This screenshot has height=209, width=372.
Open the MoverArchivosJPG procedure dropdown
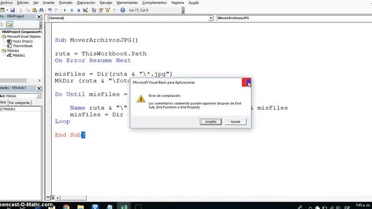tap(294, 18)
